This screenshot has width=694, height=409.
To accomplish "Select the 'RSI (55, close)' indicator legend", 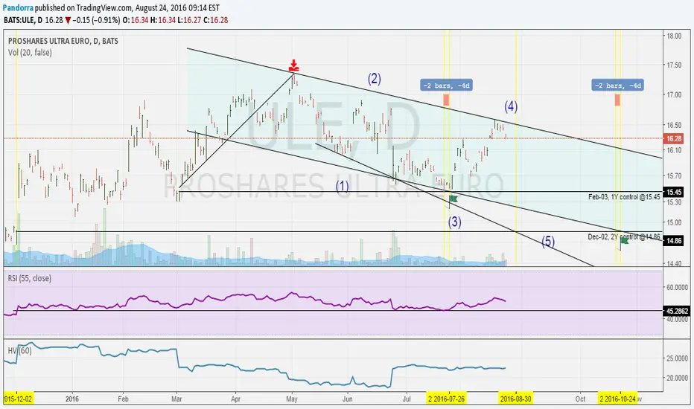I will click(29, 278).
